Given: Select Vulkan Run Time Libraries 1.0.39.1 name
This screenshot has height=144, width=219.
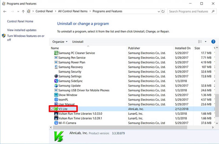Looking at the screenshot, I should 80,118.
